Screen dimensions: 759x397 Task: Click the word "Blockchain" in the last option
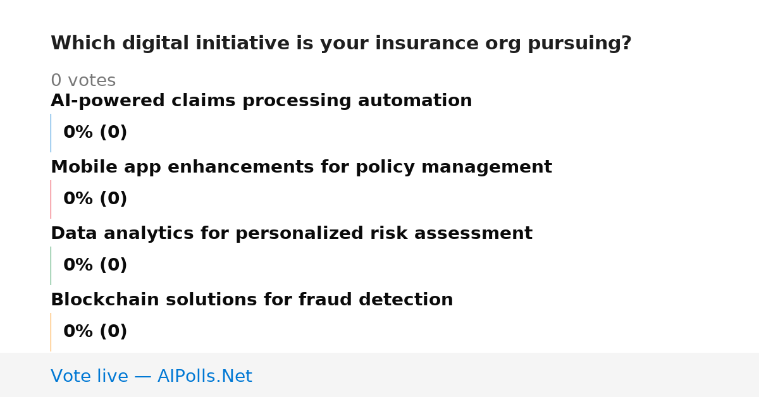(x=105, y=300)
